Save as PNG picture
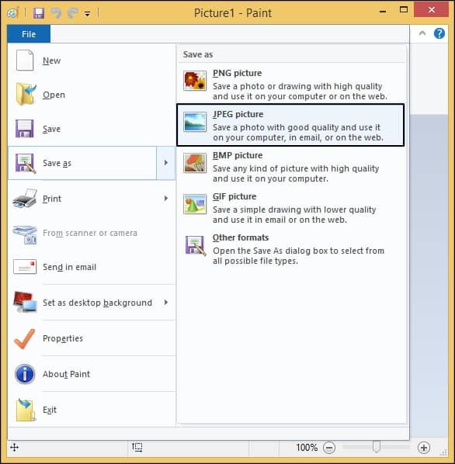The width and height of the screenshot is (455, 464). [290, 84]
